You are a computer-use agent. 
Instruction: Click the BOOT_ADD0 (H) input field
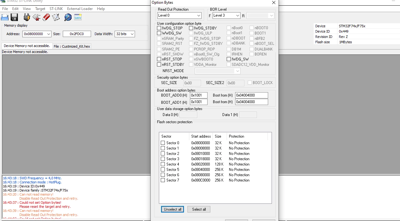[x=199, y=95]
